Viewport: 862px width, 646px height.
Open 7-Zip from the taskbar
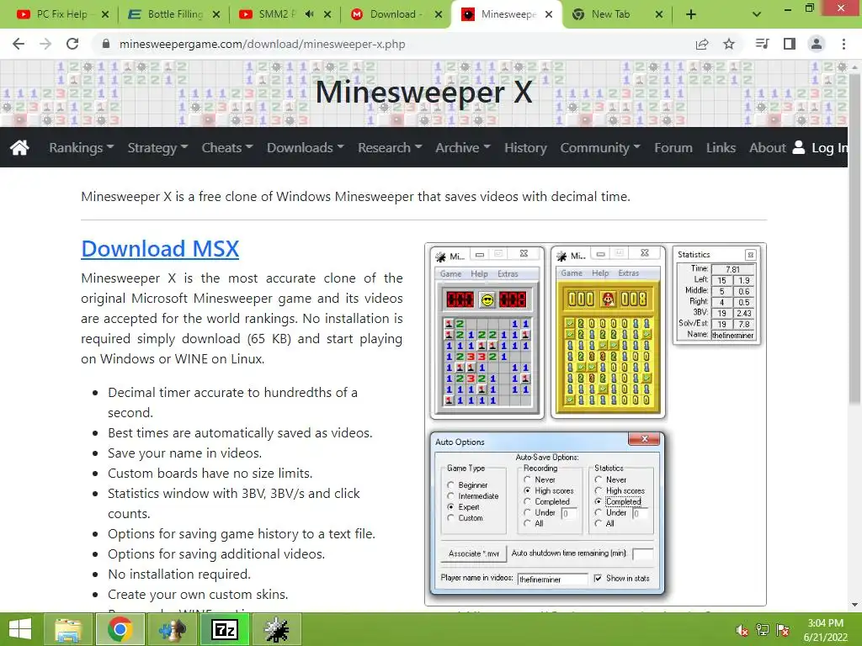click(x=225, y=629)
